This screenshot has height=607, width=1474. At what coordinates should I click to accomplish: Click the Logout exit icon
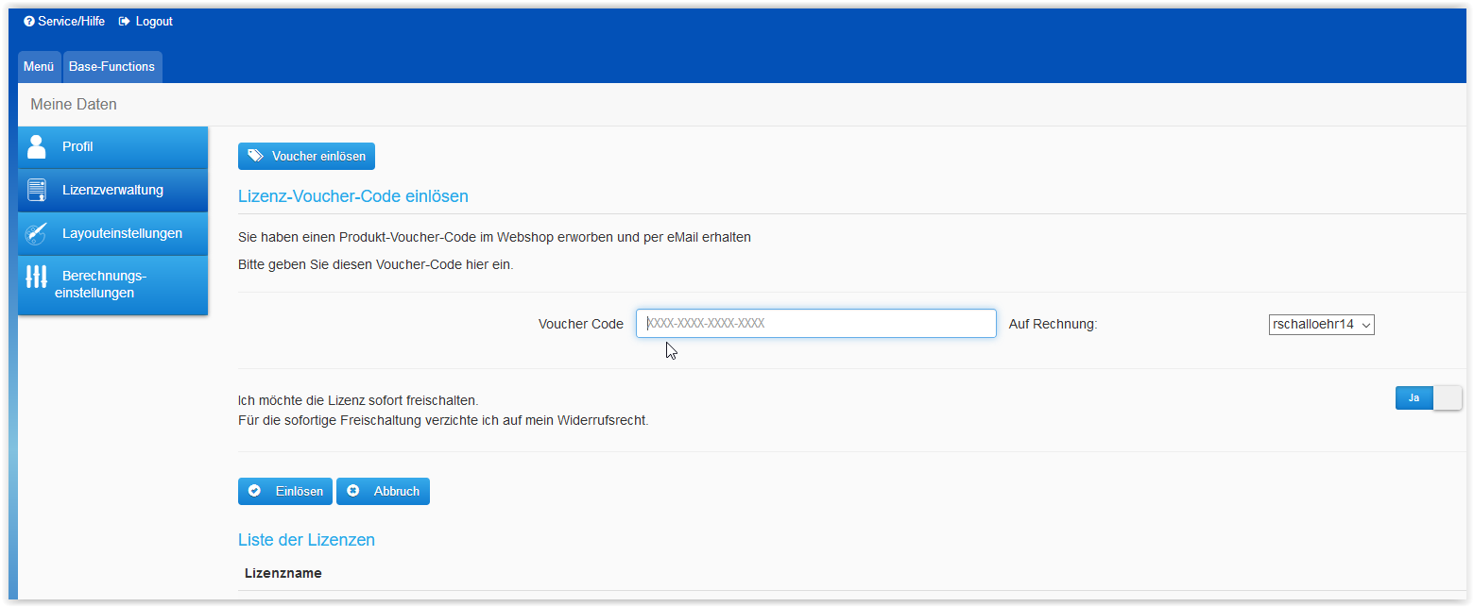(124, 22)
